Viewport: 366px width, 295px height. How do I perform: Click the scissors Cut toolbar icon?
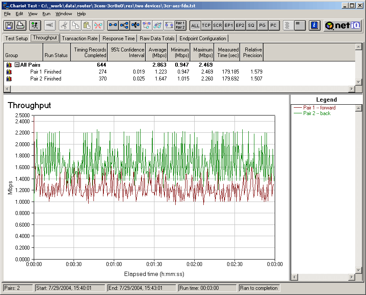[x=65, y=26]
